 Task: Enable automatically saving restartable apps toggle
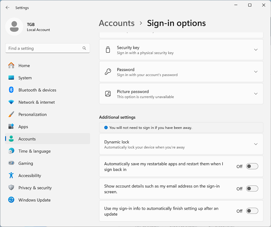click(252, 166)
